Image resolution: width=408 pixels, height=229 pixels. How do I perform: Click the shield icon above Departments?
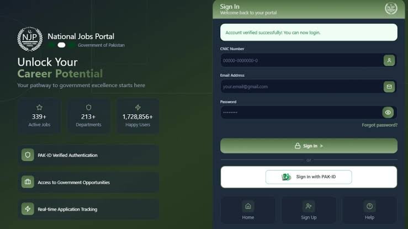(88, 108)
